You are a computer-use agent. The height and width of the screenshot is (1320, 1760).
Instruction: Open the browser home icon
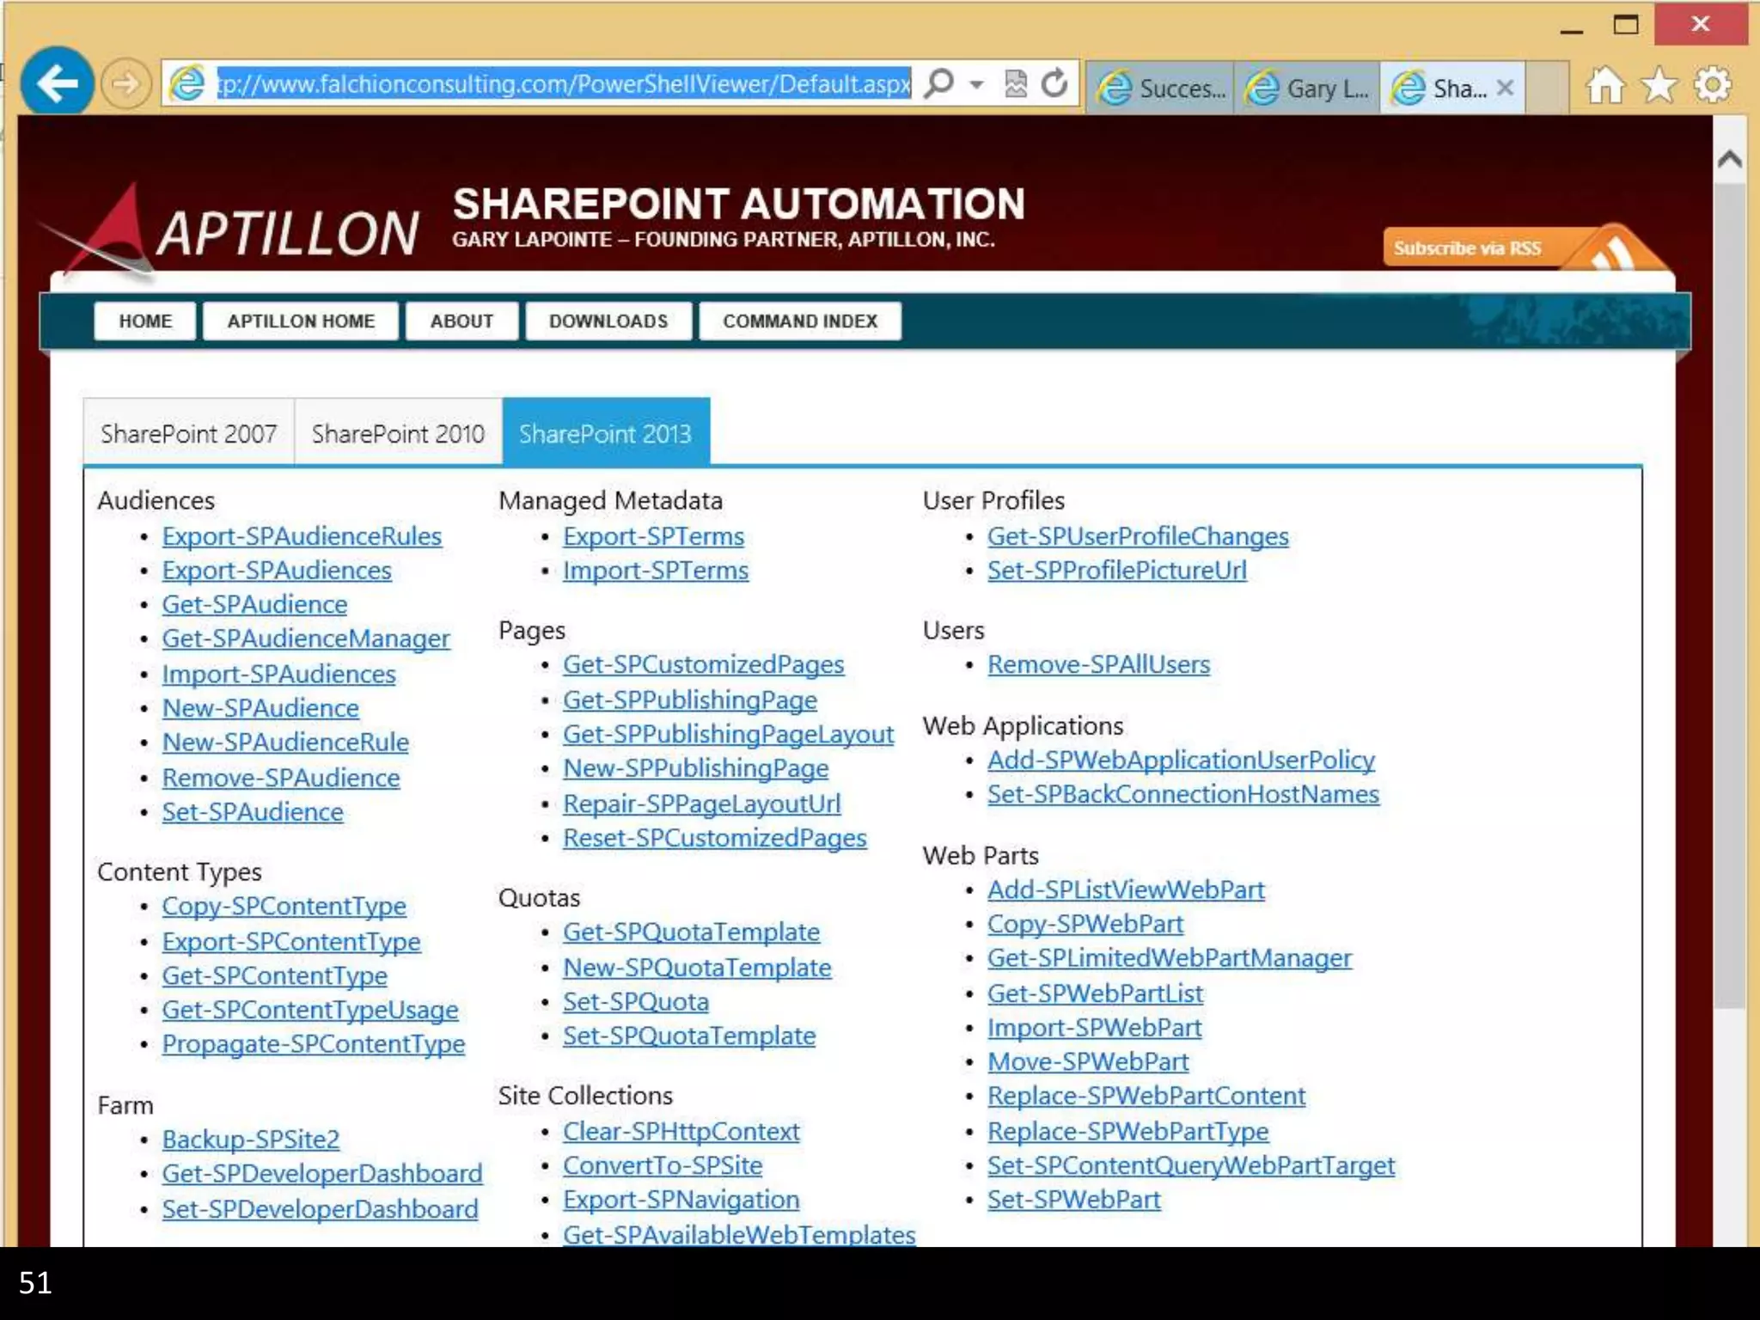click(1604, 85)
